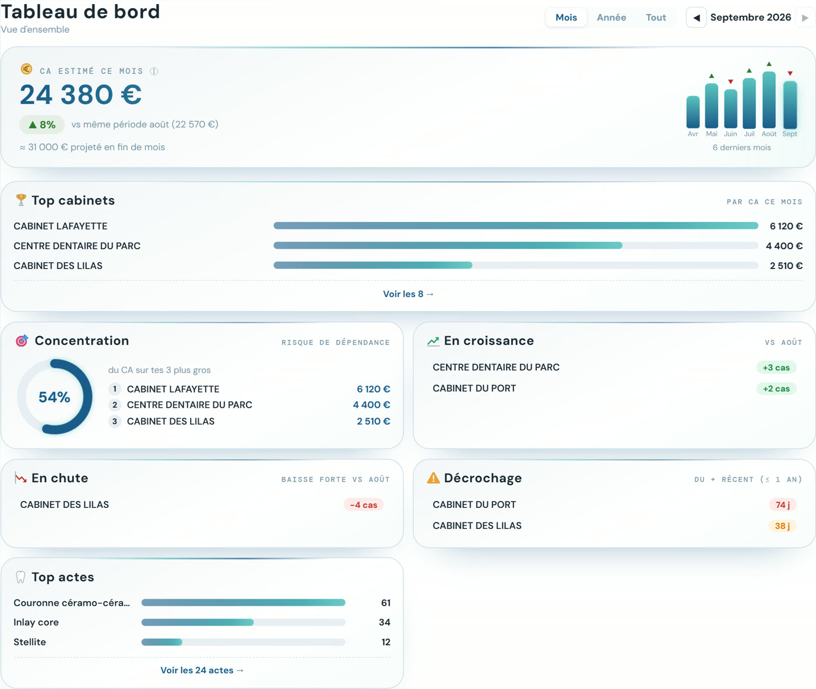Switch to the Tout period tab

coord(656,17)
